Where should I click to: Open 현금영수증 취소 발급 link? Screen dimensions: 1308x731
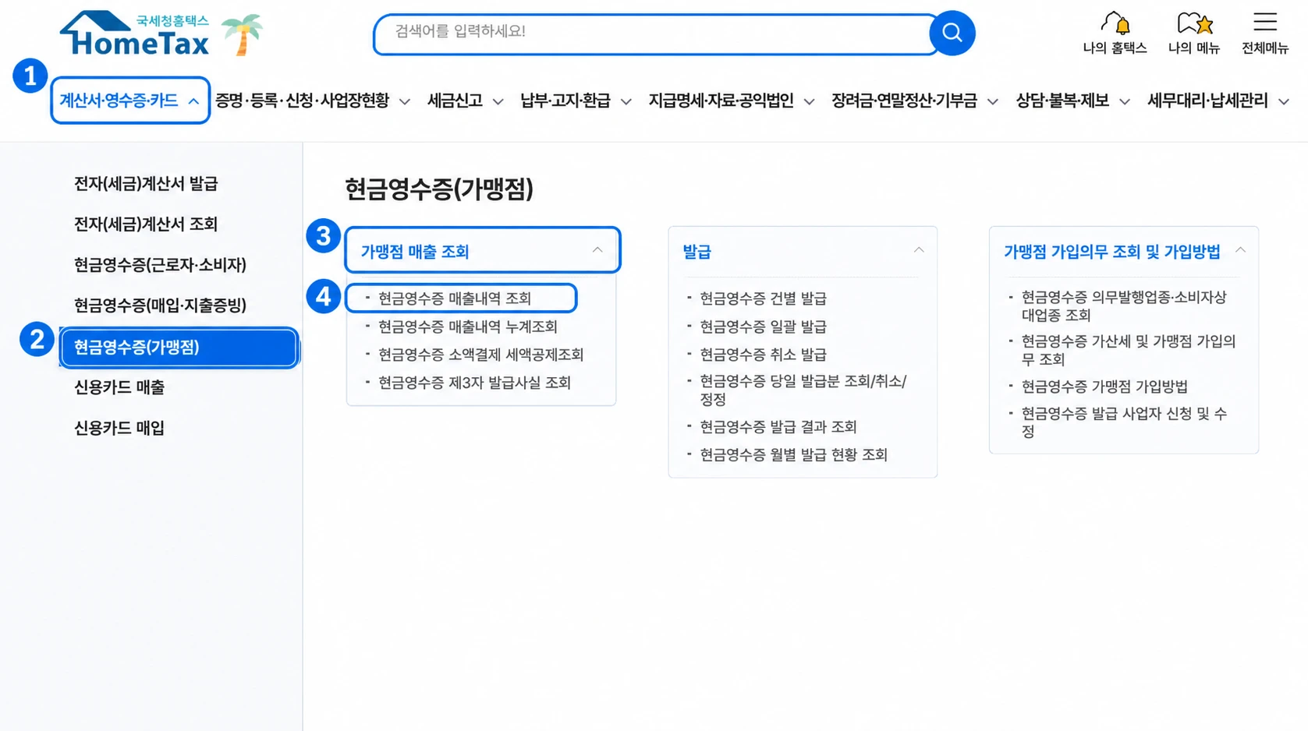pos(763,355)
